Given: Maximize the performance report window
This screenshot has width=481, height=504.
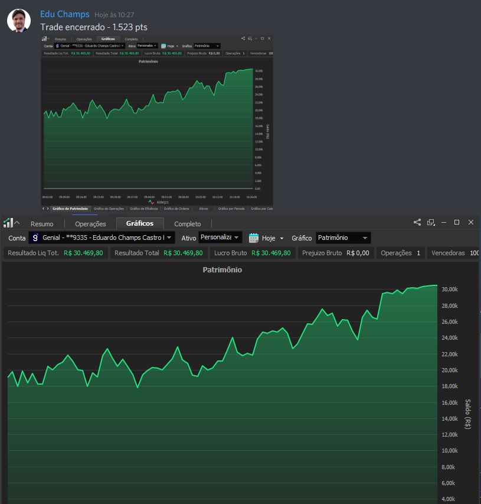Looking at the screenshot, I should 457,222.
